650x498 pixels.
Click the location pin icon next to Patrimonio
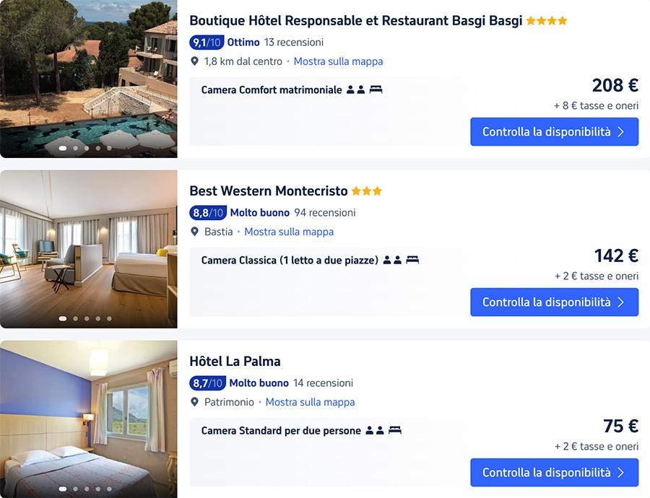point(194,402)
